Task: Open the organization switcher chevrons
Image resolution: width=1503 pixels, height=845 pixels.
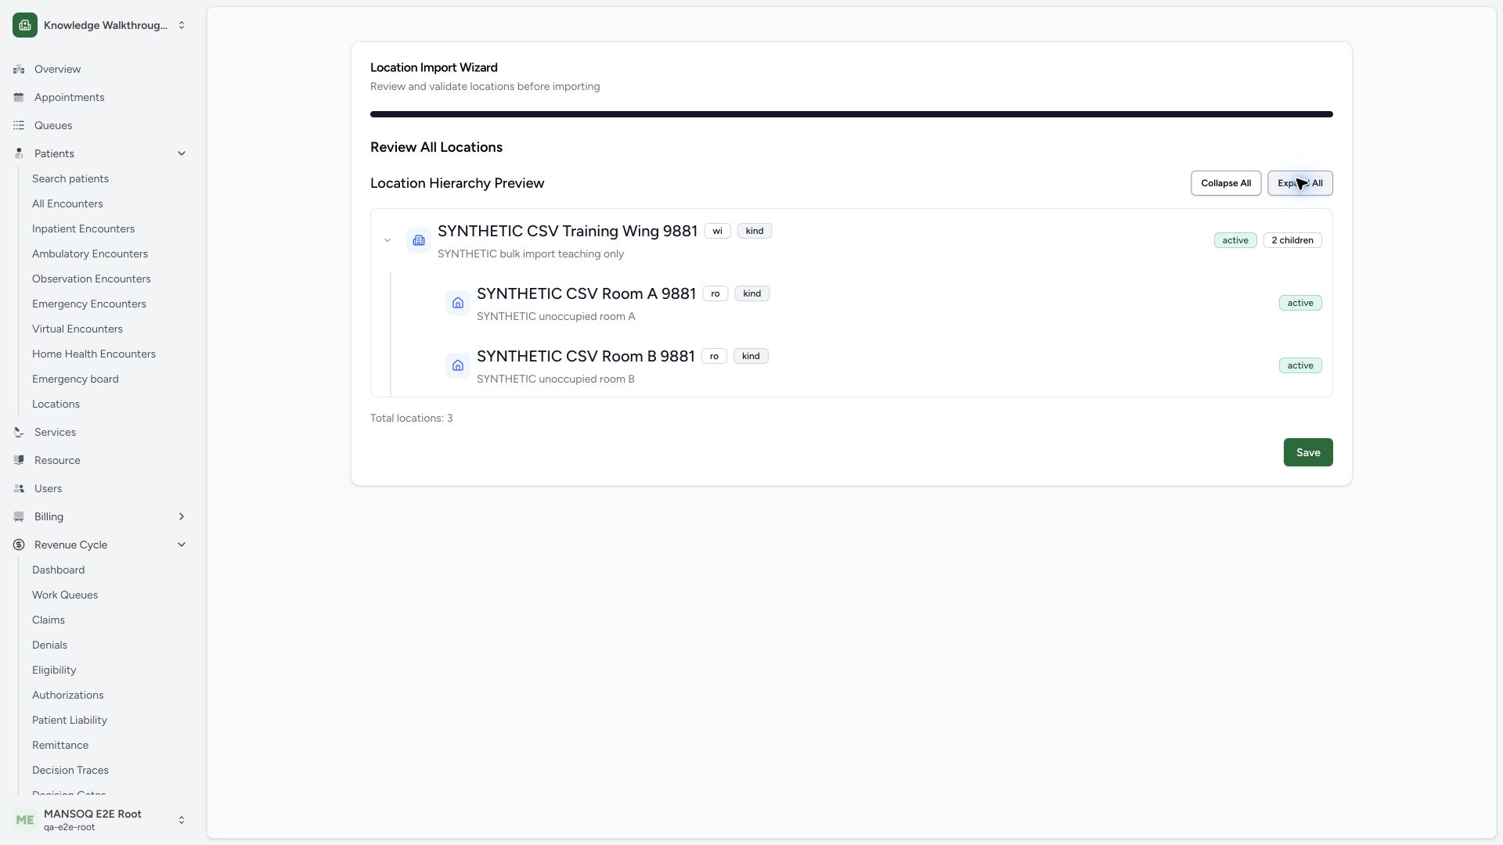Action: [182, 25]
